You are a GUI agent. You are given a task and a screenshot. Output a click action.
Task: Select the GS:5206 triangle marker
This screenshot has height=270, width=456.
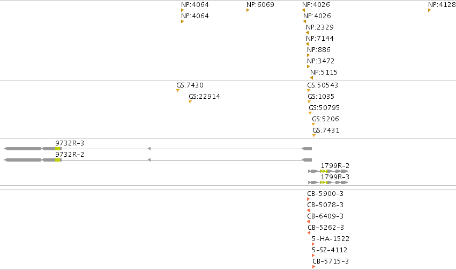(x=313, y=125)
